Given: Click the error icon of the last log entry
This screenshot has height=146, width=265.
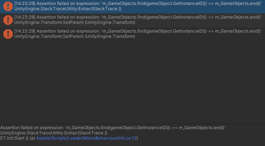Looking at the screenshot, I should coord(8,34).
